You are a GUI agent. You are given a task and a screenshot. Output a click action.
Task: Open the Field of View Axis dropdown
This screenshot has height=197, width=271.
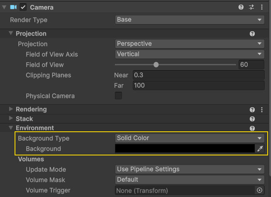pos(189,54)
